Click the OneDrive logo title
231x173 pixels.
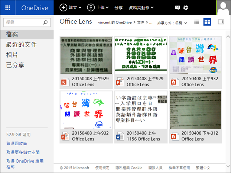point(35,8)
